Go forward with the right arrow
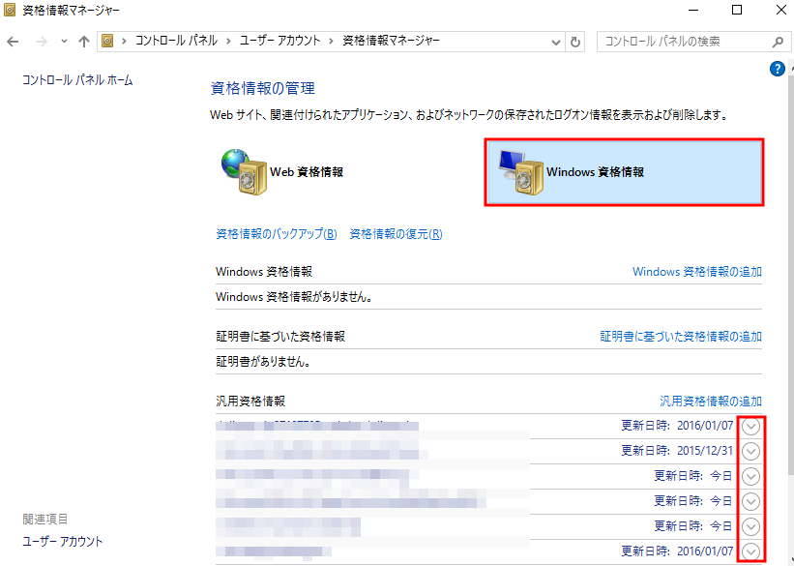The width and height of the screenshot is (794, 566). (x=42, y=42)
